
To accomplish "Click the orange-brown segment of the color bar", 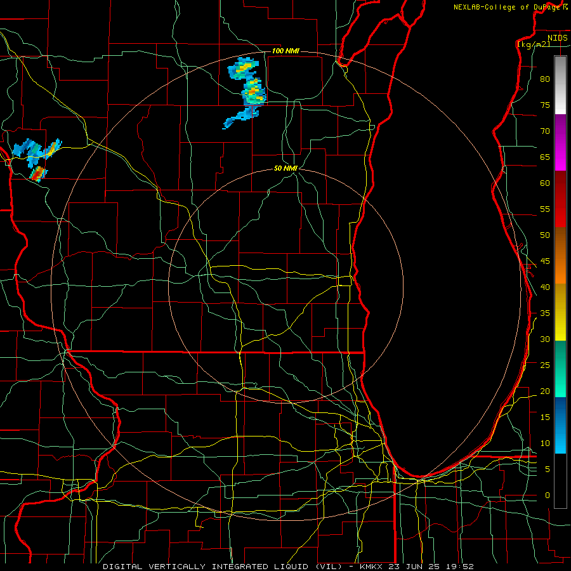I will pos(560,256).
